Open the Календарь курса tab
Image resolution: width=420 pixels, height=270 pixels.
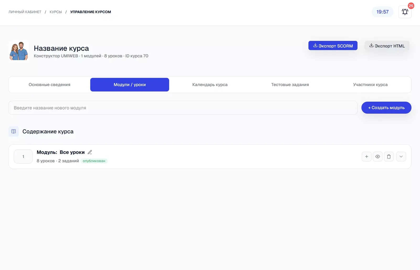click(x=210, y=85)
